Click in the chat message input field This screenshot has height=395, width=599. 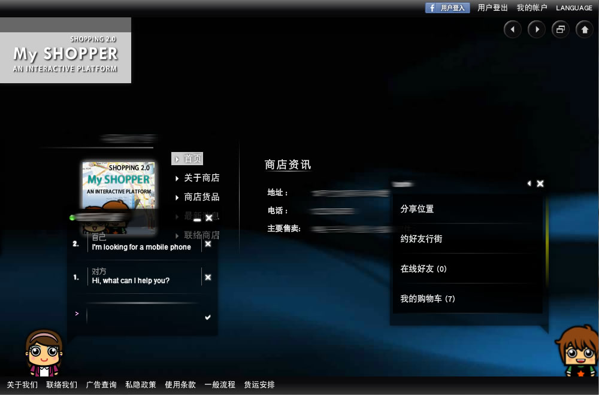[144, 315]
